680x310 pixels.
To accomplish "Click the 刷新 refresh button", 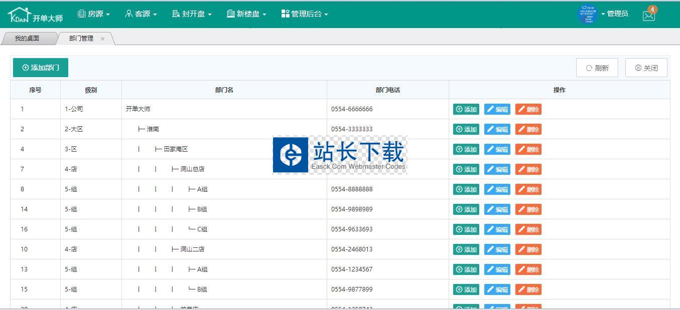I will (597, 68).
